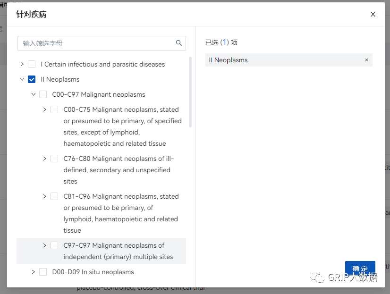Expand C00-C75 Malignant neoplasms node

(45, 109)
